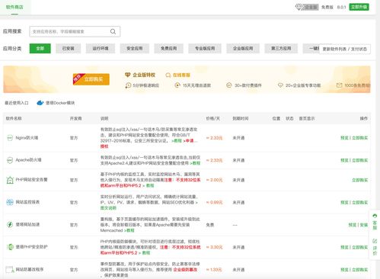Image resolution: width=380 pixels, height=279 pixels.
Task: Click the 20+企业版专享功能 icon
Action: click(280, 85)
